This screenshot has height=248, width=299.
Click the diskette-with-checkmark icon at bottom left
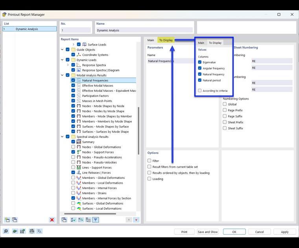tap(22, 231)
